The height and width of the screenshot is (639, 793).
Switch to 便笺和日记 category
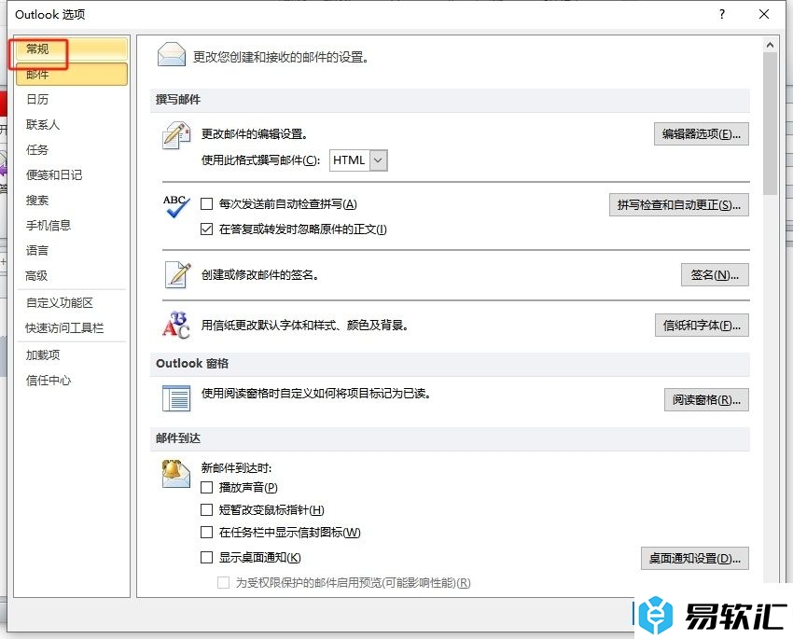pos(71,175)
